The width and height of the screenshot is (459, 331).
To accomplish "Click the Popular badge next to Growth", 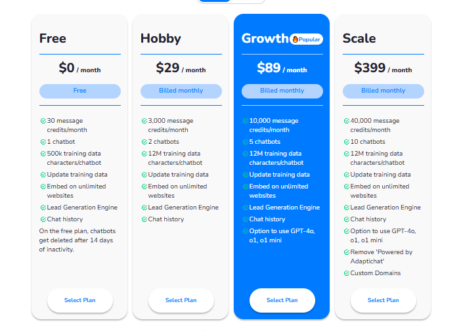I will (x=306, y=39).
